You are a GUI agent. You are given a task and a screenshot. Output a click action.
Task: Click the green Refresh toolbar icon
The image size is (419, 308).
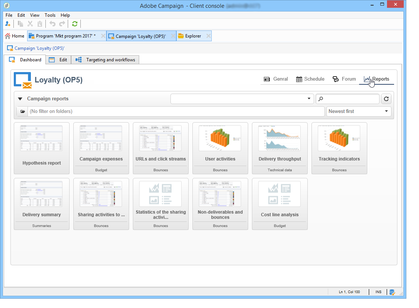[x=75, y=24]
